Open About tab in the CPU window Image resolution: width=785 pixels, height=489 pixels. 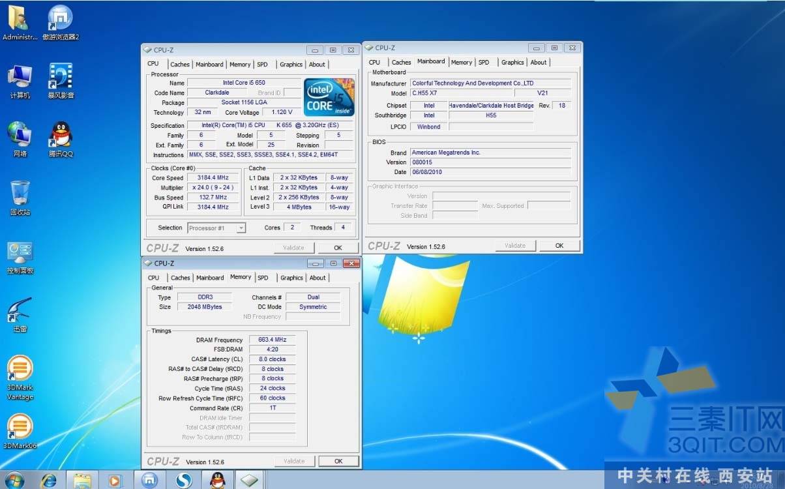pos(317,65)
